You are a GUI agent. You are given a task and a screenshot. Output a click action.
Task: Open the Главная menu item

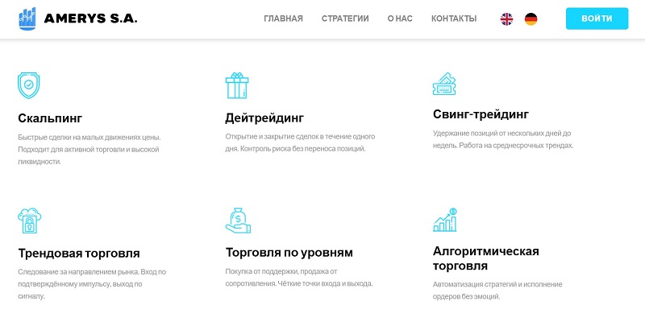tap(283, 19)
